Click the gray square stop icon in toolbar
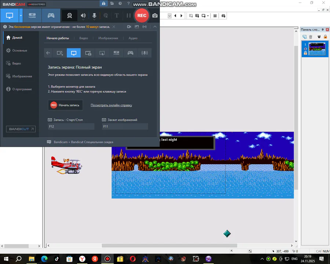This screenshot has width=330, height=264. click(x=215, y=16)
